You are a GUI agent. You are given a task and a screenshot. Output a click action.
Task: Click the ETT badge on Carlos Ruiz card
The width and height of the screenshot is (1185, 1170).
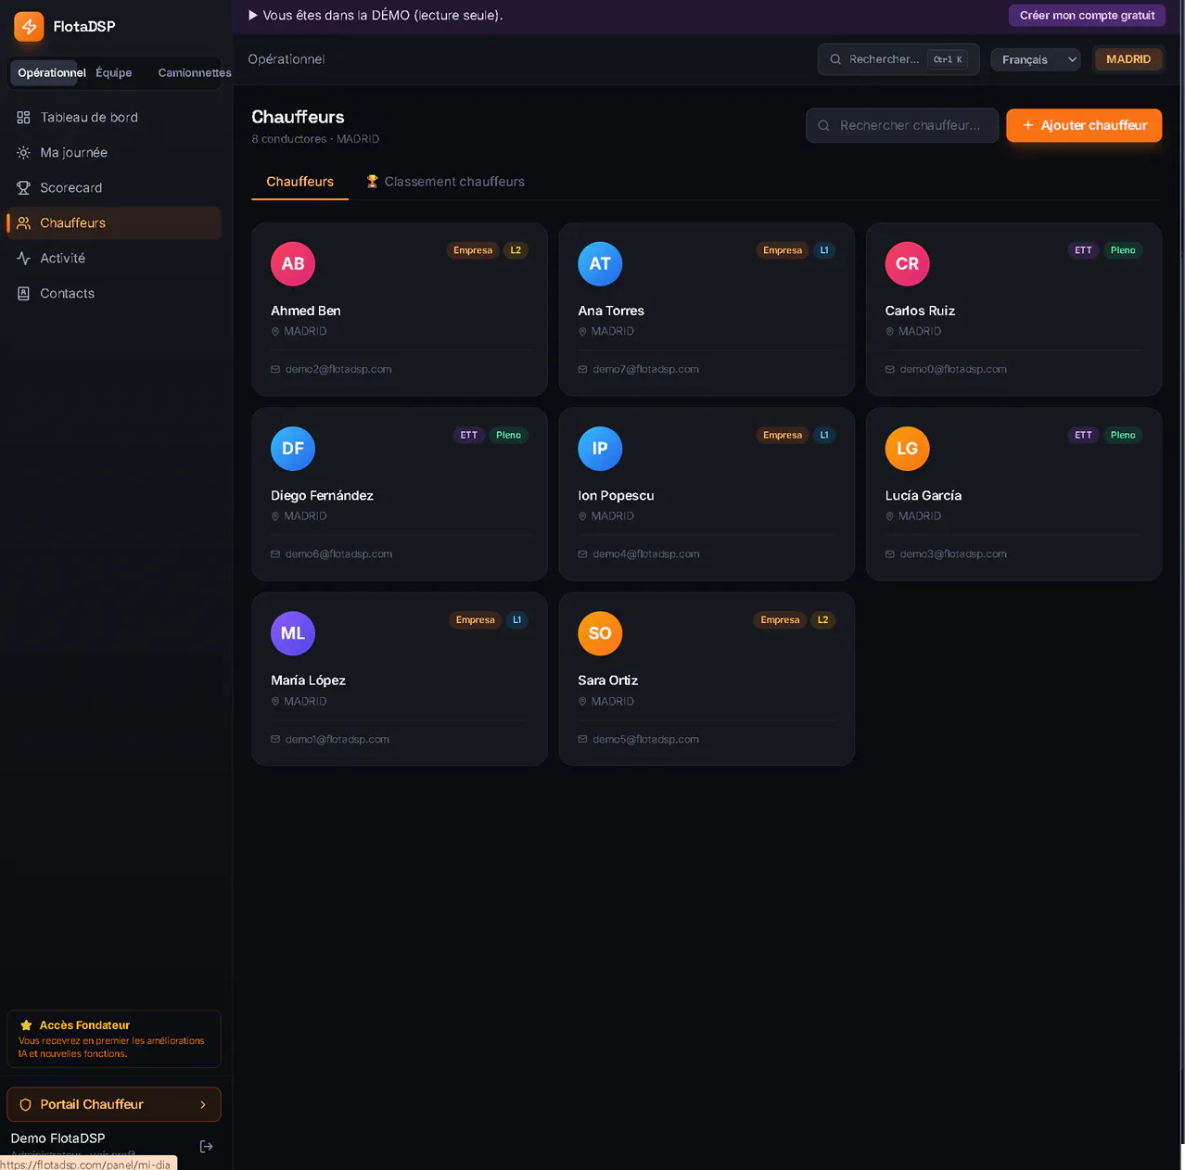point(1083,250)
